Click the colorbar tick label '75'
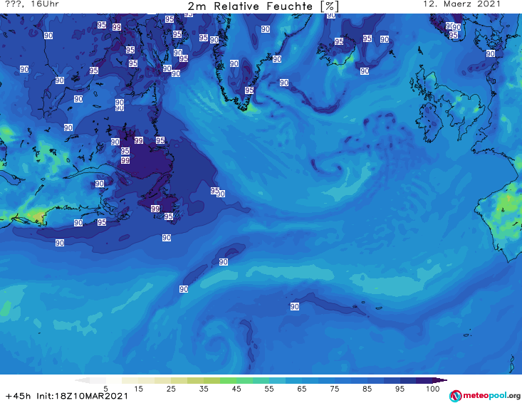522x403 pixels. (x=334, y=389)
